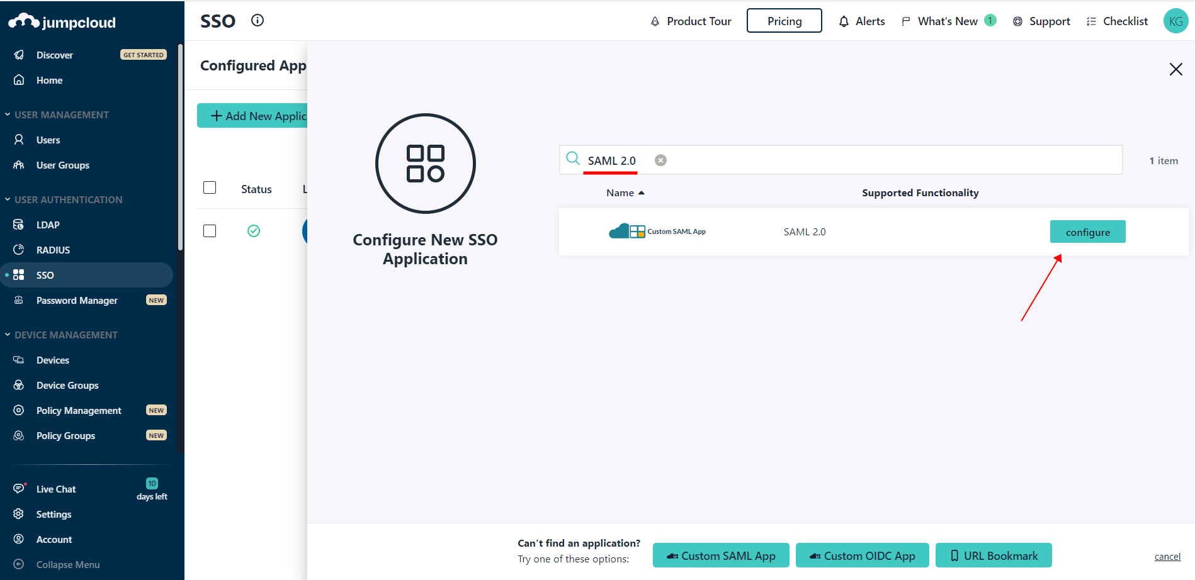Click the green active status checkmark
Screen dimensions: 1195x580
click(x=254, y=231)
